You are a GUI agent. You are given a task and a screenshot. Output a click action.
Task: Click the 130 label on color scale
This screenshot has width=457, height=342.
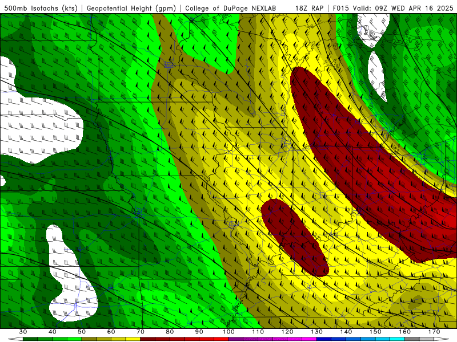tap(317, 332)
